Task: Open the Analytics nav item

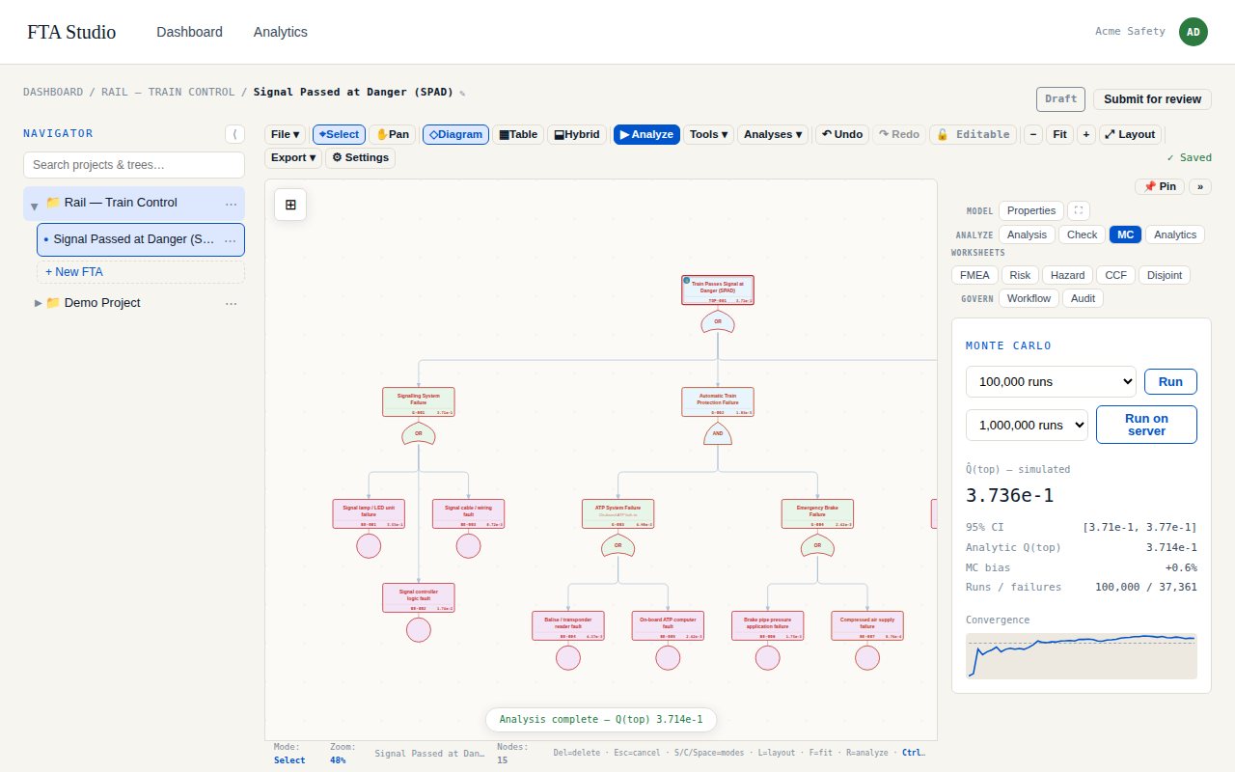Action: (281, 32)
